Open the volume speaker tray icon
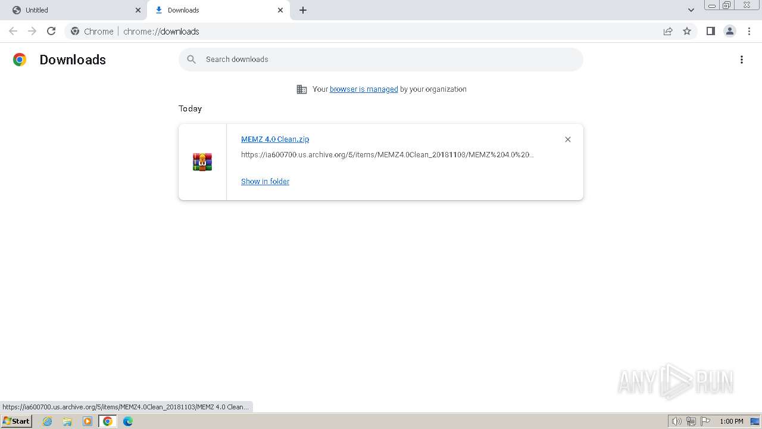 [676, 421]
